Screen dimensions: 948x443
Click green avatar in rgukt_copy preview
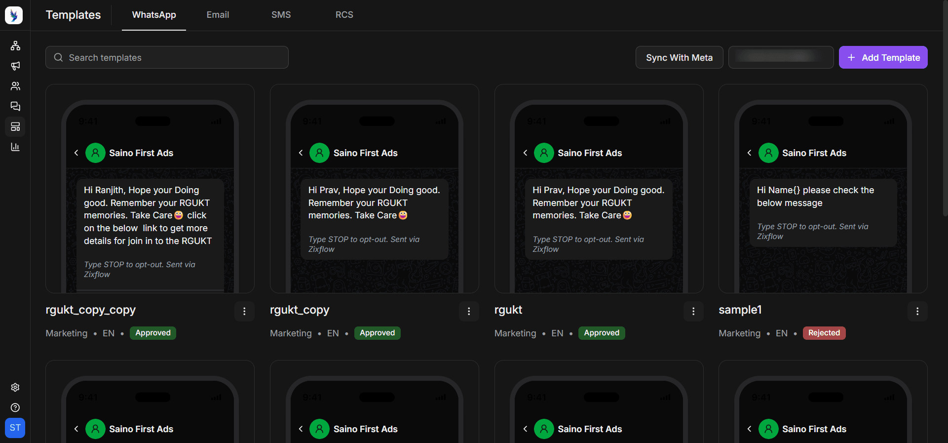point(319,153)
